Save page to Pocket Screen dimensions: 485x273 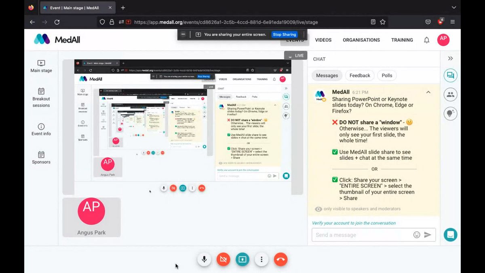pos(428,22)
